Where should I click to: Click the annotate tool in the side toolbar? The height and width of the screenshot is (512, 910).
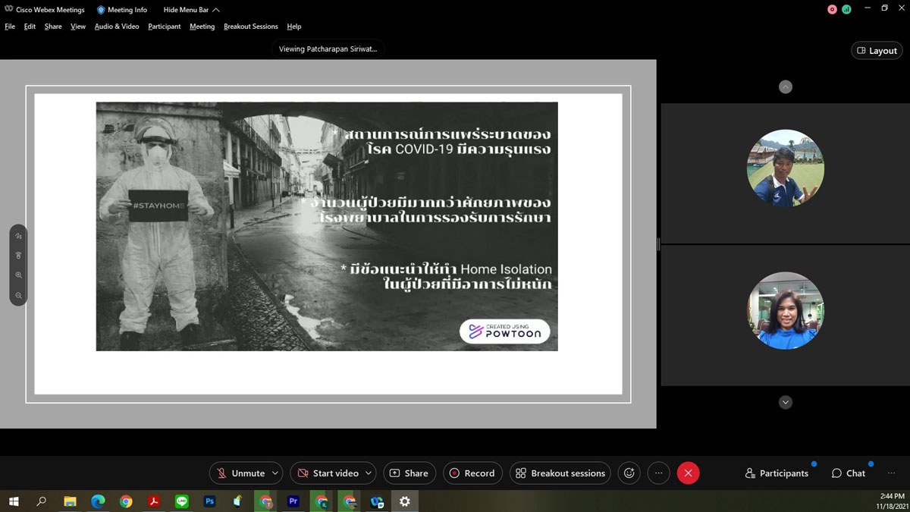tap(18, 236)
